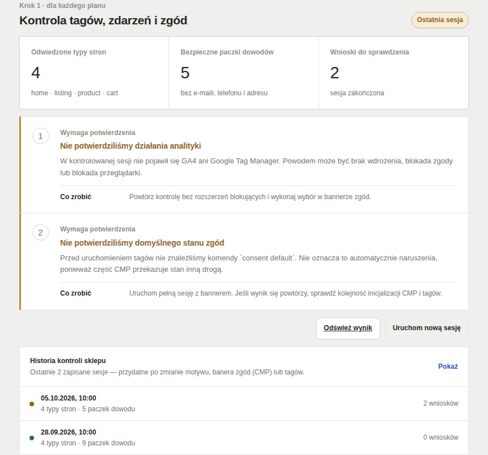The height and width of the screenshot is (455, 488).
Task: Select the Bezpieczne paczki dowodów card
Action: [243, 73]
